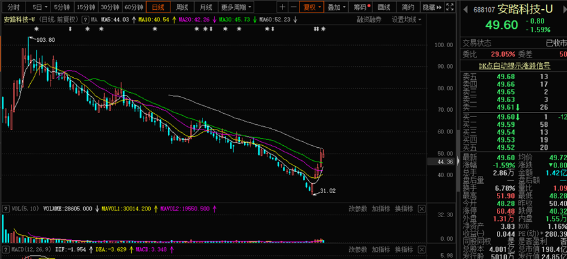Click 改参数 in VOL indicator panel
This screenshot has height=259, width=567.
pyautogui.click(x=358, y=209)
